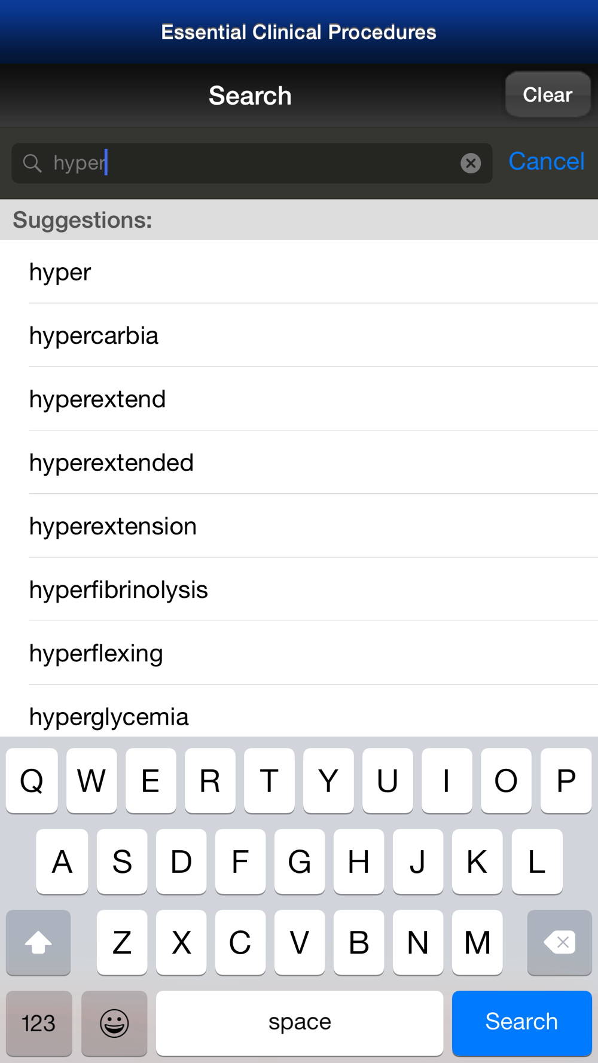This screenshot has width=598, height=1063.
Task: Tap the letter Q key
Action: tap(32, 780)
